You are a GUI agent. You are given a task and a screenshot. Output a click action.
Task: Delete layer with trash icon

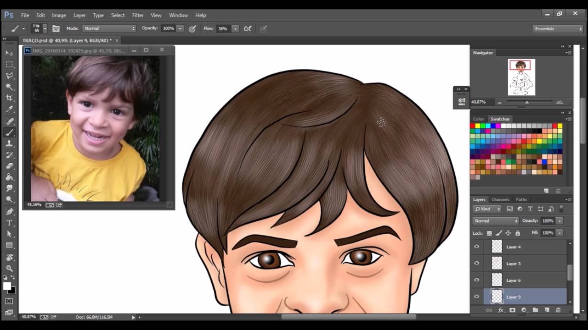558,310
